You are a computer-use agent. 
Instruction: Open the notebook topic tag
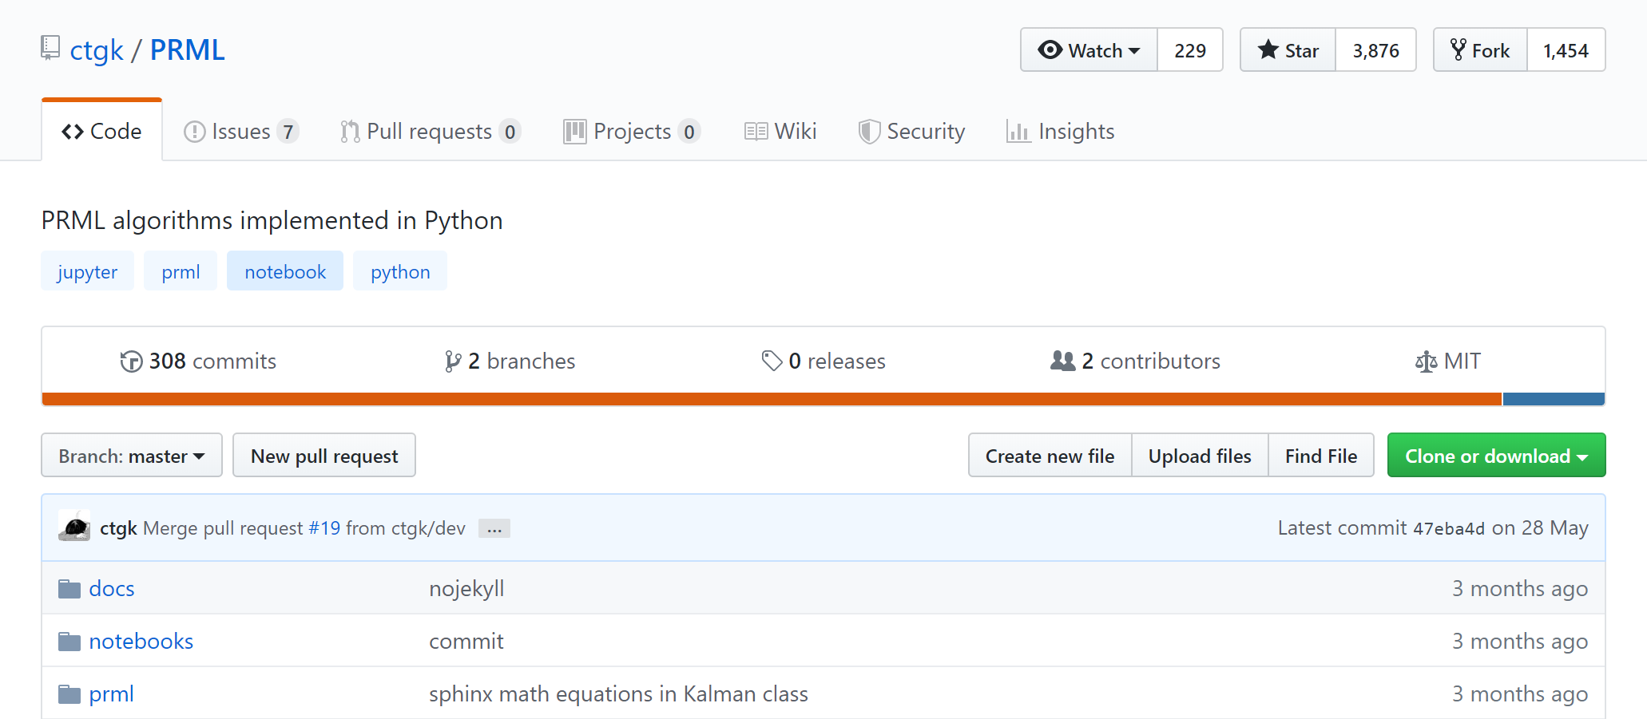point(285,271)
